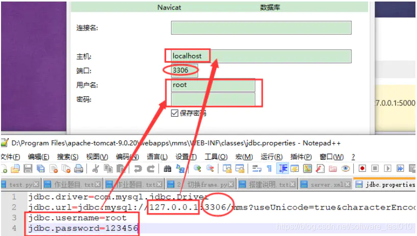
Task: Click the line jdbc.username=root
Action: coord(77,218)
